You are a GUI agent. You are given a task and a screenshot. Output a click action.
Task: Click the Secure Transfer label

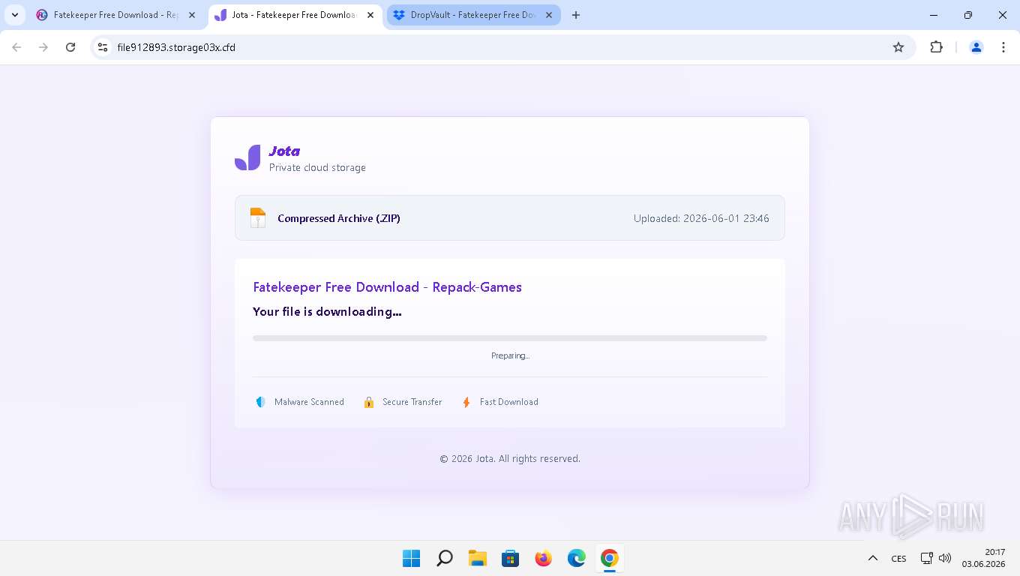[x=412, y=402]
